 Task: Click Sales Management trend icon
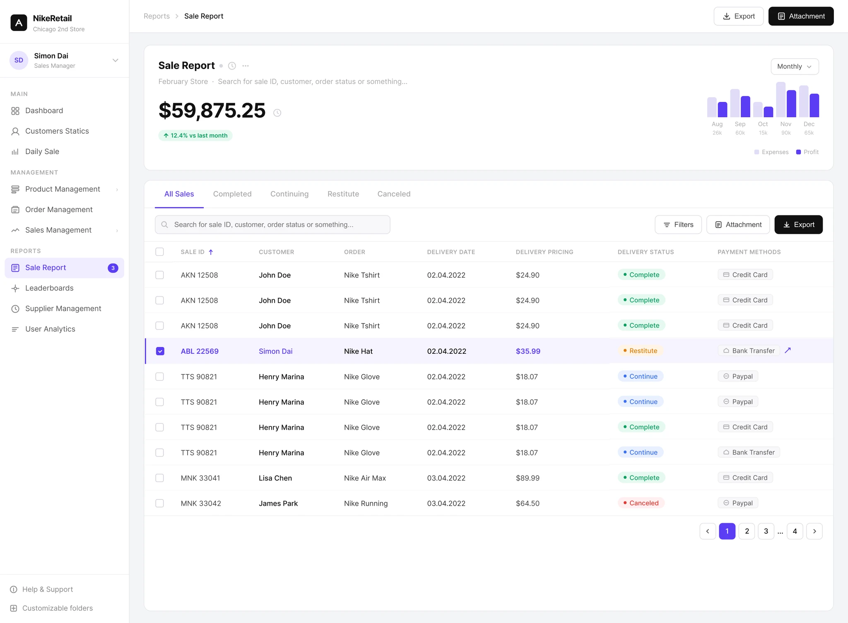15,230
